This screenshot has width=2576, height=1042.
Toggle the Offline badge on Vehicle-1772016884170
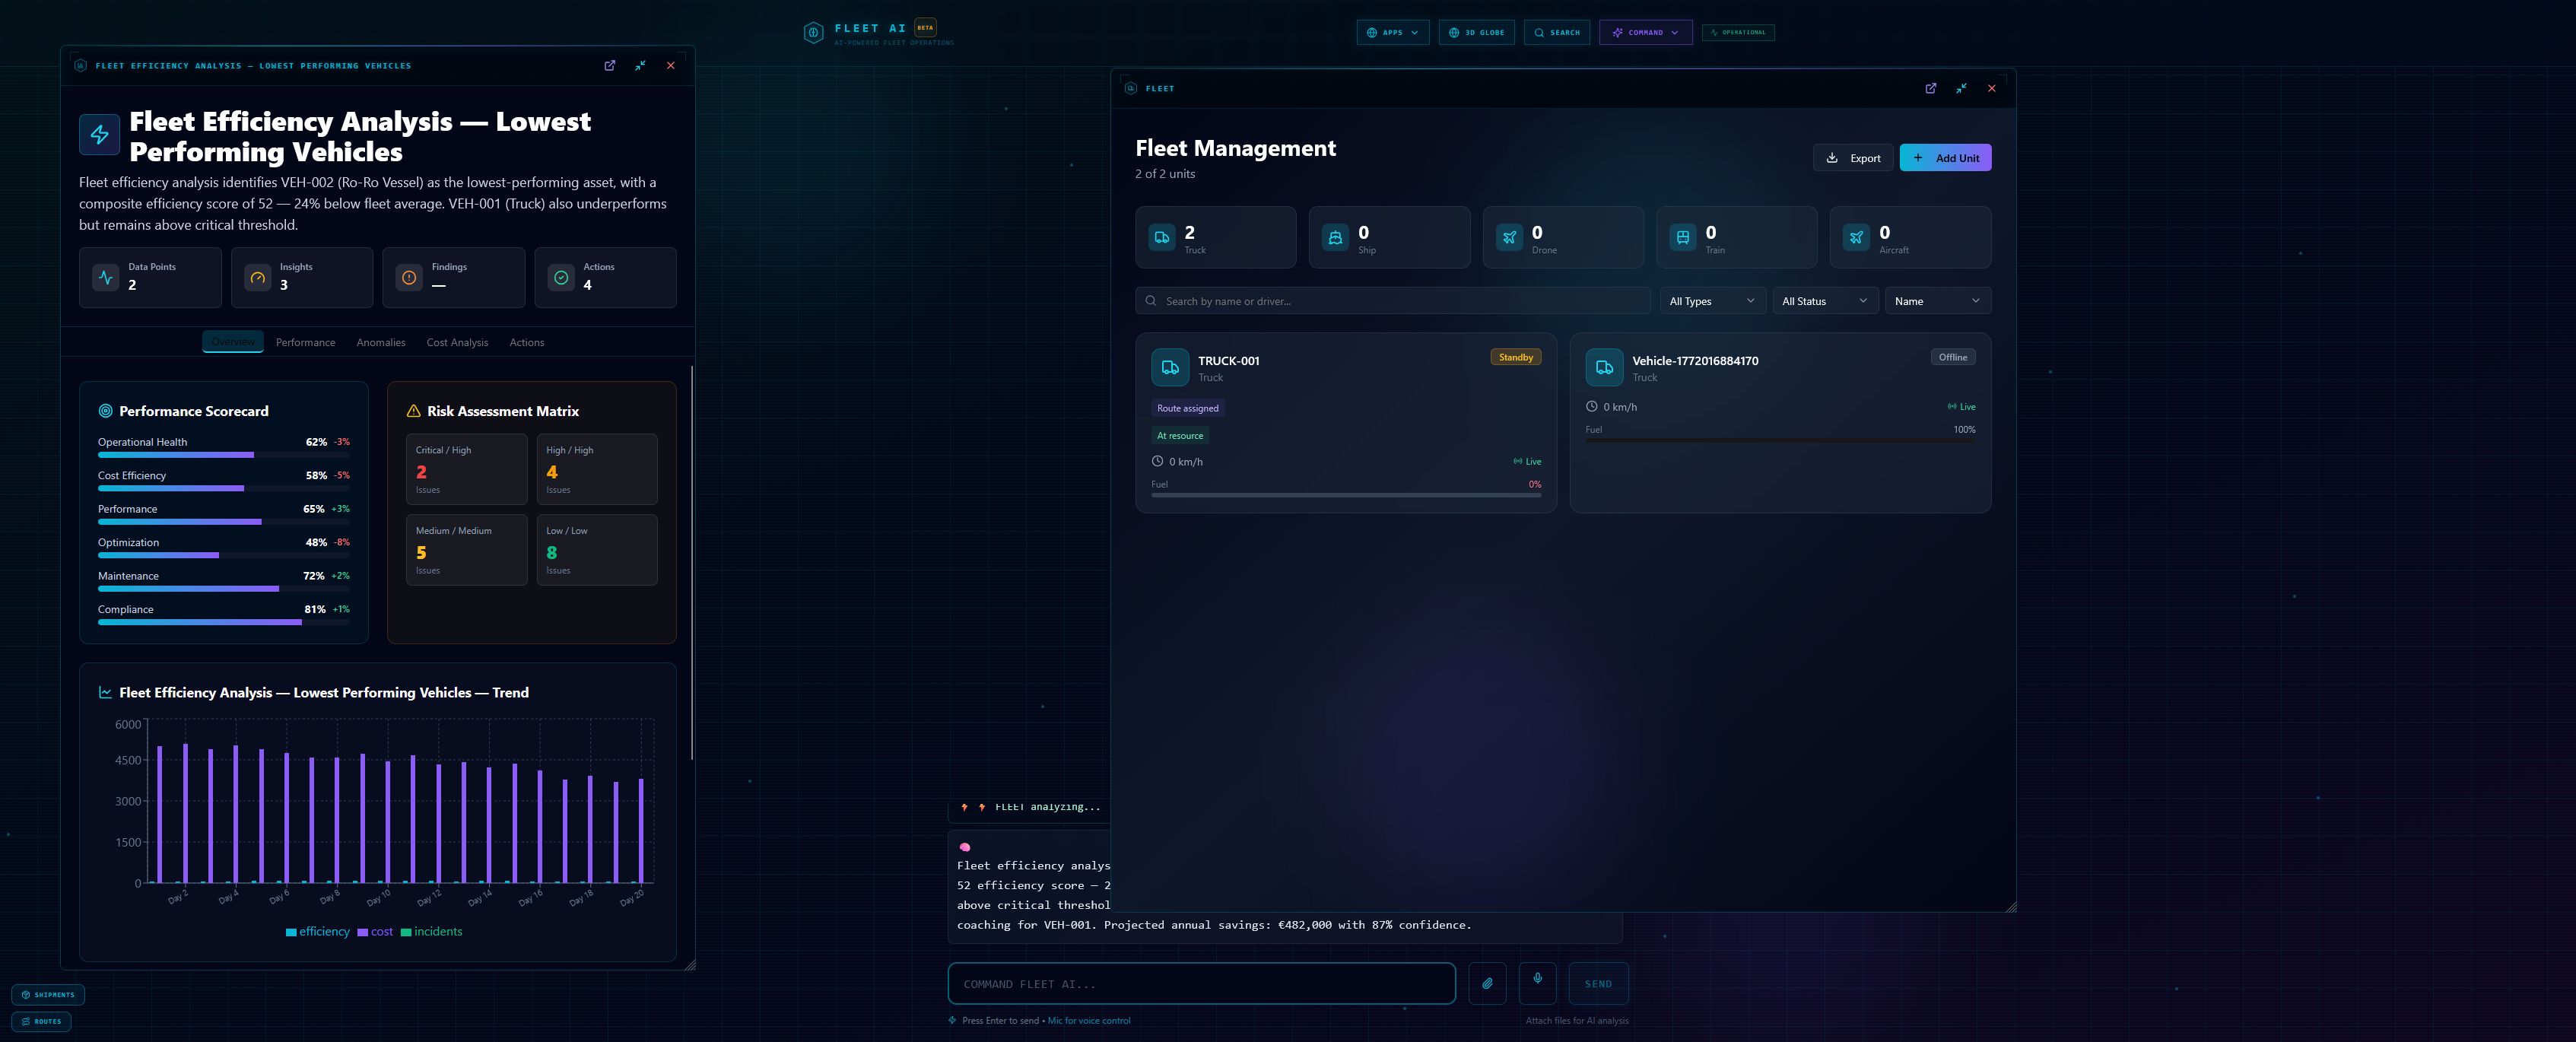tap(1952, 356)
